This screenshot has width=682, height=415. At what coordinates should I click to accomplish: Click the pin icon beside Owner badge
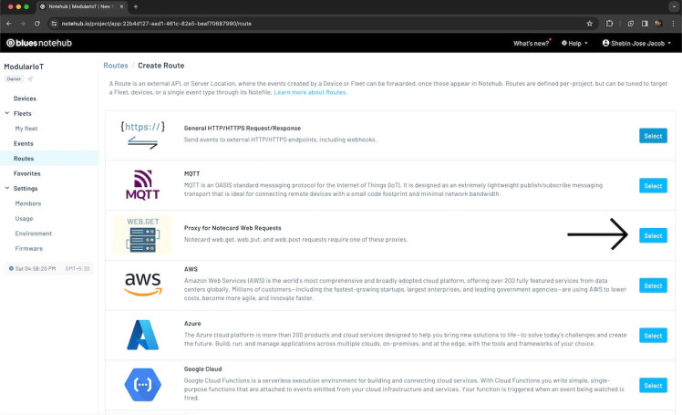pyautogui.click(x=30, y=78)
